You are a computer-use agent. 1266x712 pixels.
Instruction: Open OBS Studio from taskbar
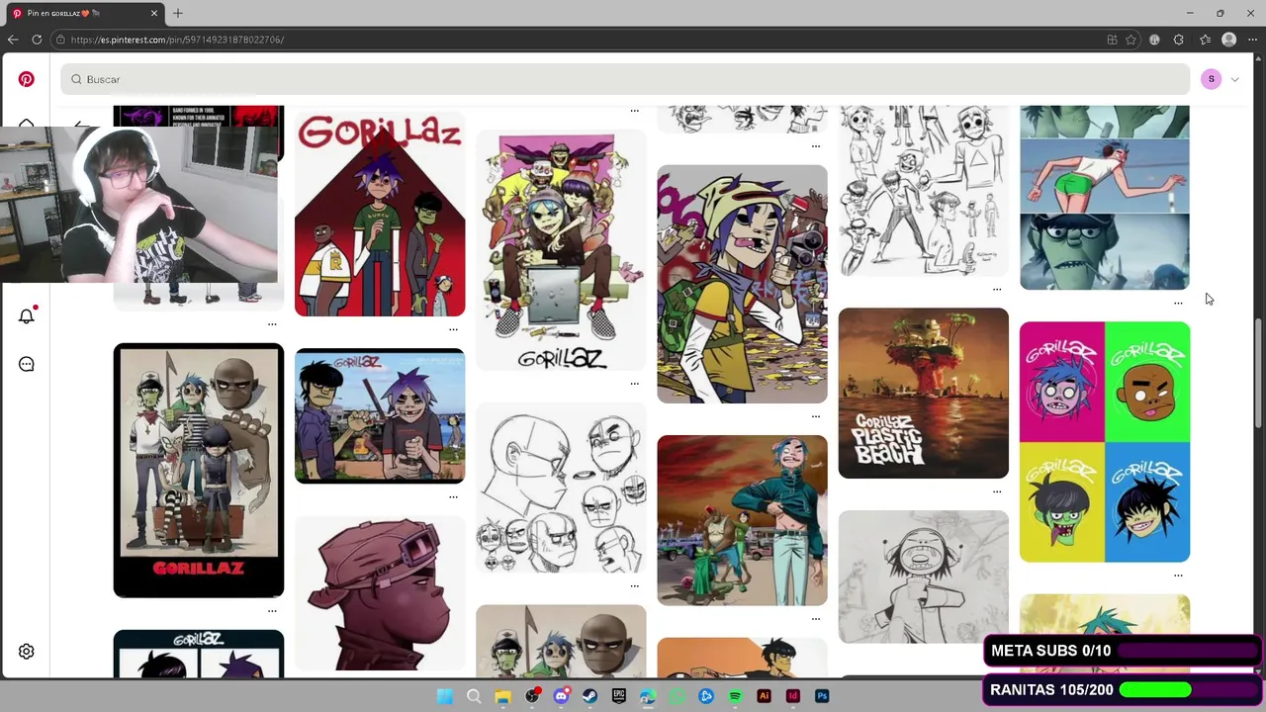532,696
